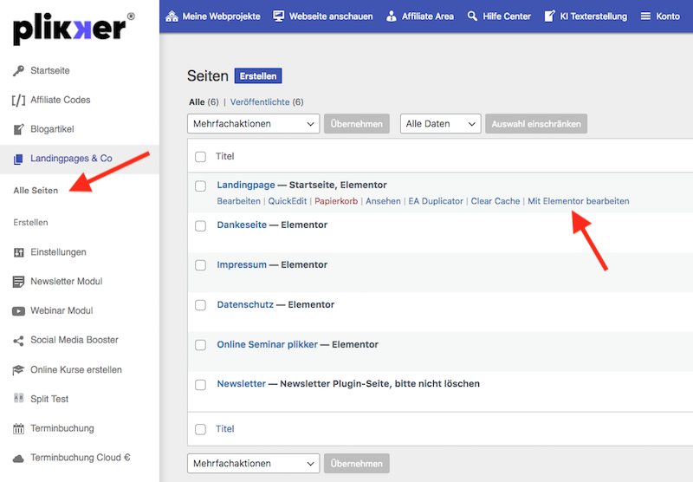
Task: Check the Landingpage row checkbox
Action: 201,186
